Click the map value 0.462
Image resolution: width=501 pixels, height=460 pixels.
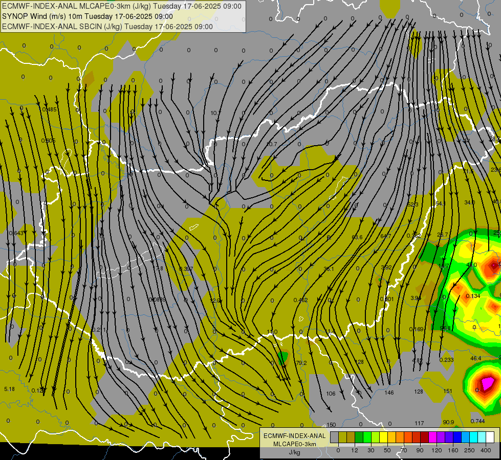click(301, 300)
